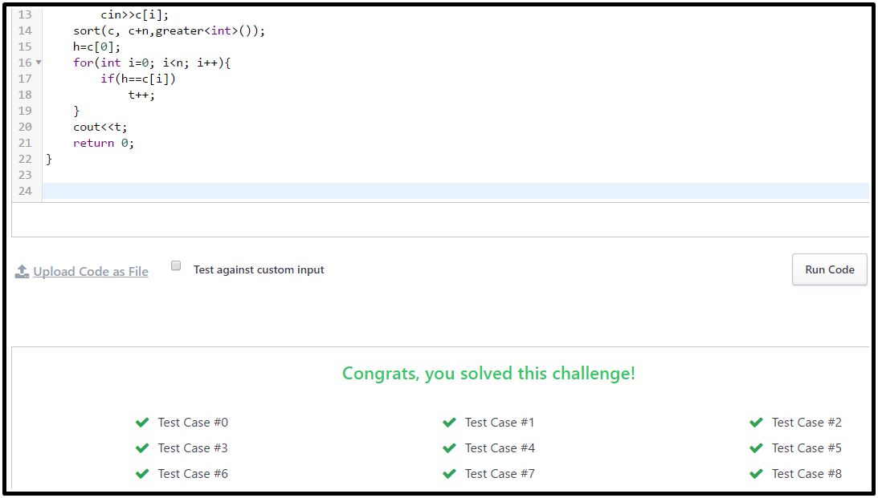Select the return 0 statement on line 21
The height and width of the screenshot is (498, 878).
click(102, 143)
